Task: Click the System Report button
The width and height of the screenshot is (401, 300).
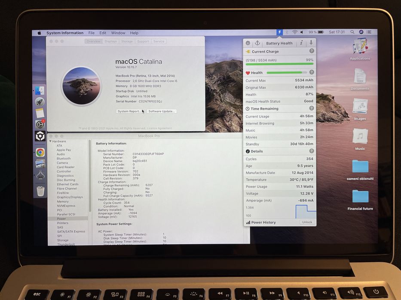Action: tap(129, 111)
